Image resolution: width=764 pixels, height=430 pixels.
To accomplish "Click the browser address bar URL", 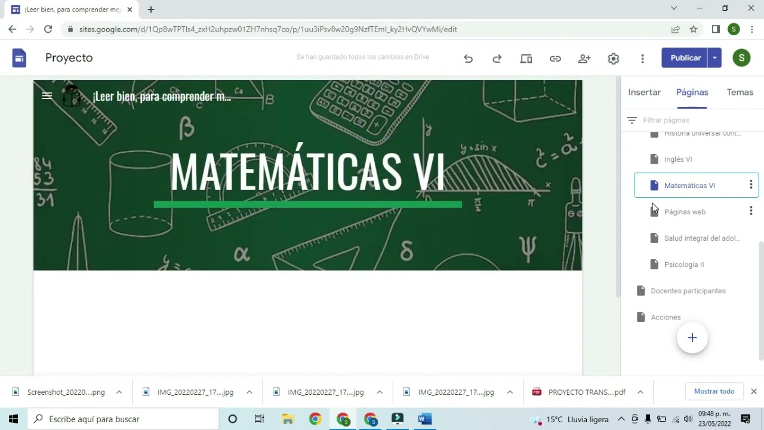I will pos(268,29).
